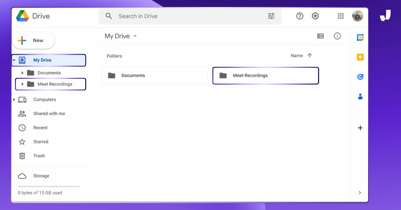Select the Meet Recordings folder card
Image resolution: width=401 pixels, height=210 pixels.
pos(266,76)
